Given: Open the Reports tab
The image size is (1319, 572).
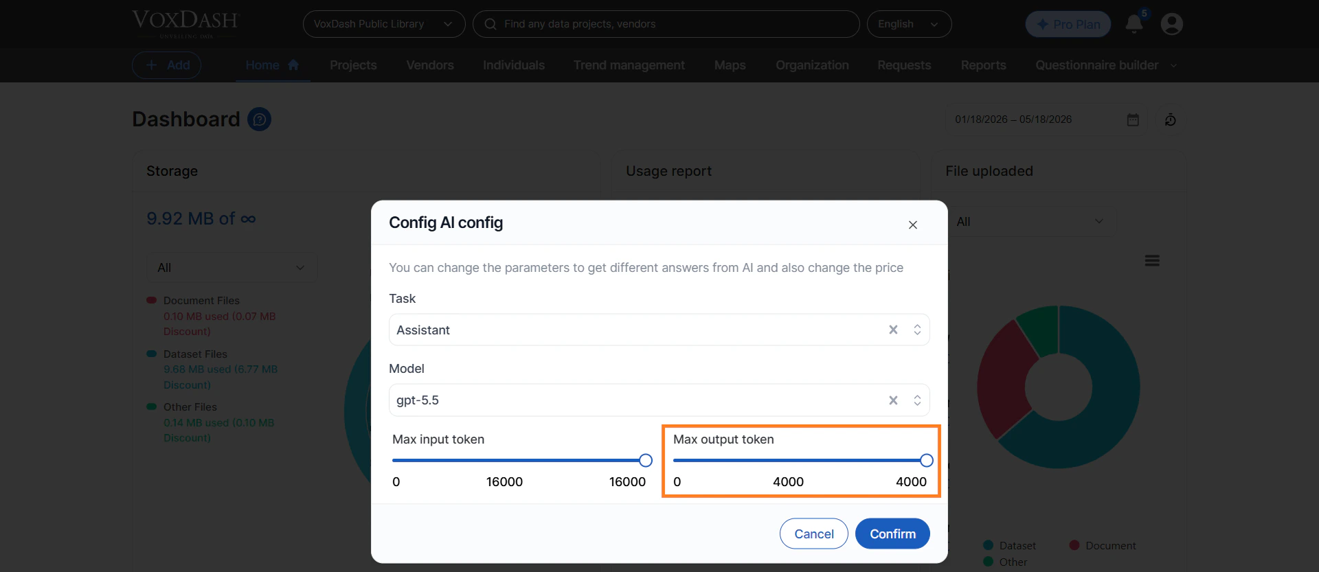Looking at the screenshot, I should [x=983, y=65].
